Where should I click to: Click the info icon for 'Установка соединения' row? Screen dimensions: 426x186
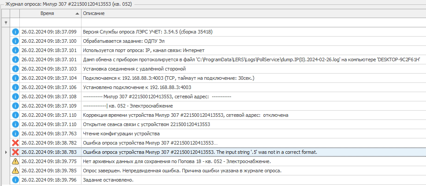tap(15, 69)
